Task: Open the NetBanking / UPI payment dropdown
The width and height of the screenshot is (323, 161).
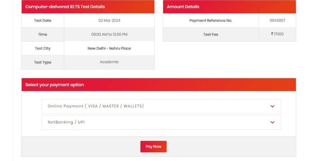Action: pos(161,122)
